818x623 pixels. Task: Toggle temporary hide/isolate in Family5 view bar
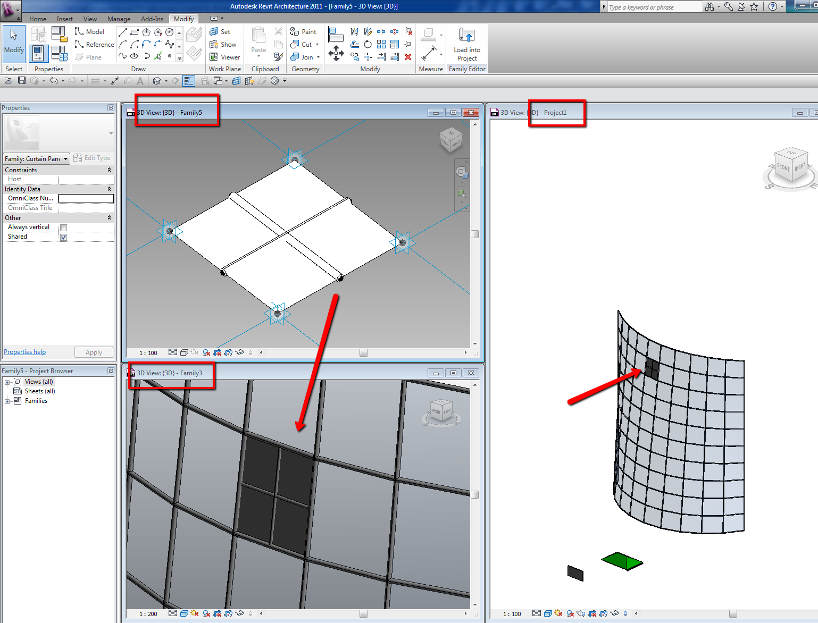coord(239,352)
